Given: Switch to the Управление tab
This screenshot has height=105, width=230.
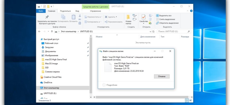Looking at the screenshot, I should (95, 11).
